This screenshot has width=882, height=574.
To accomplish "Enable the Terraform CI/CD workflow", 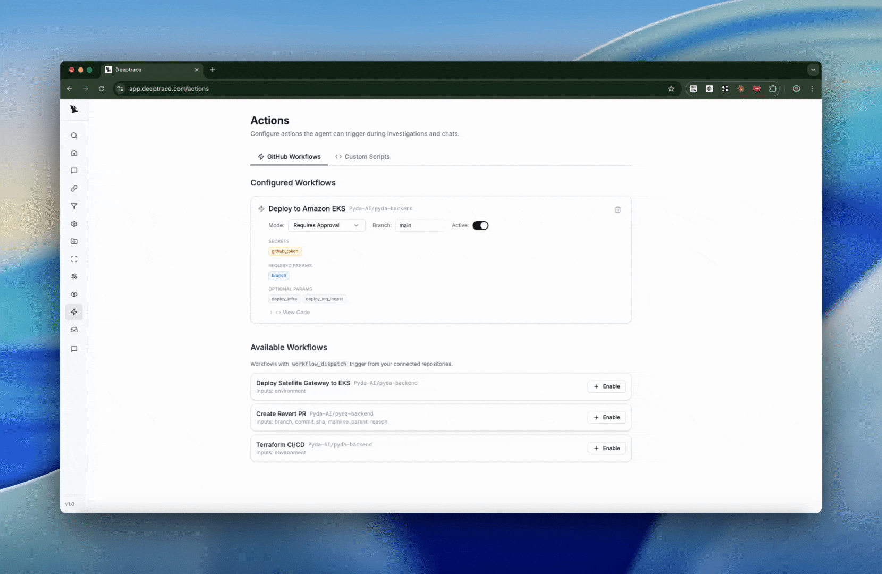I will pyautogui.click(x=607, y=448).
